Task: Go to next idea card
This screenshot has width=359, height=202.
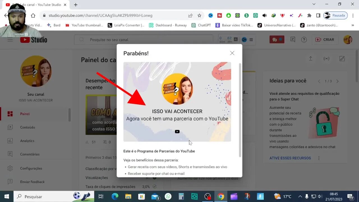Action: point(337,81)
